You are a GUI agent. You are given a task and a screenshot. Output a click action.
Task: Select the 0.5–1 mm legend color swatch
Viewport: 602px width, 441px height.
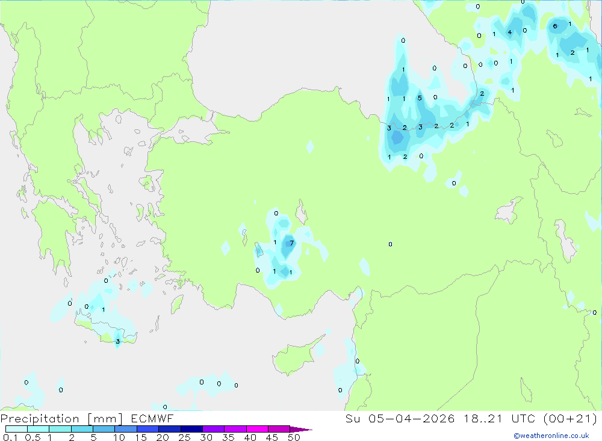click(38, 429)
